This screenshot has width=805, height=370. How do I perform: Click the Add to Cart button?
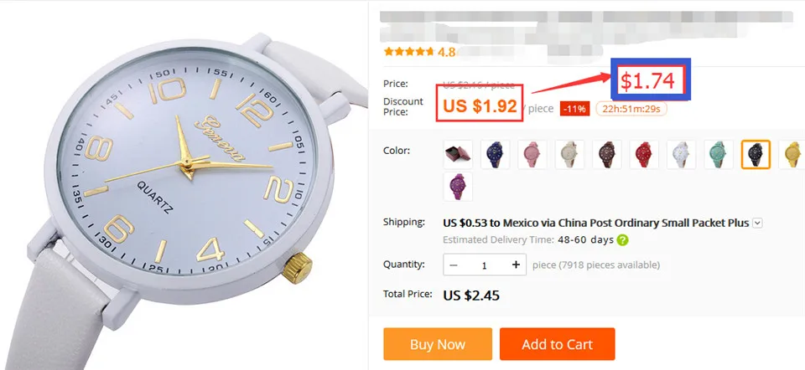pyautogui.click(x=557, y=344)
